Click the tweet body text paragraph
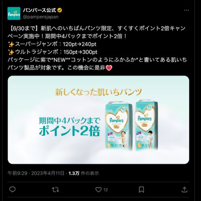Screen dimensions: 201x201 pos(97,48)
